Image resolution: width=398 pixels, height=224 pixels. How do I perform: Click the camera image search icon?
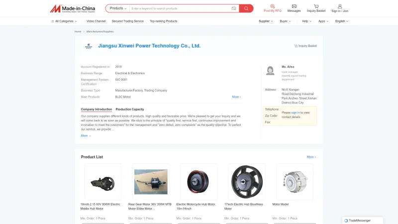pyautogui.click(x=234, y=8)
